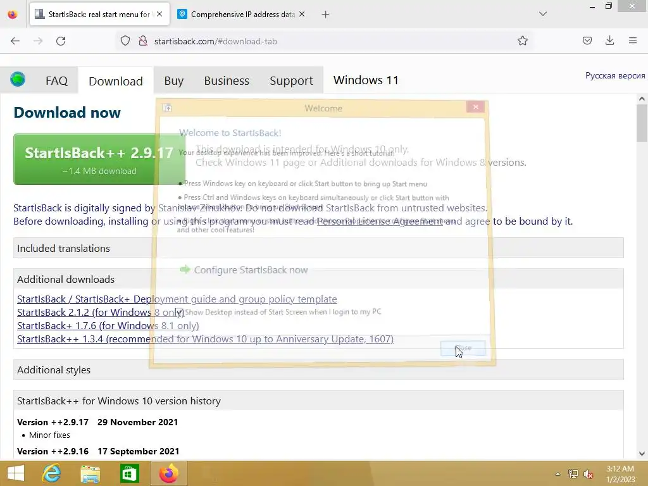The width and height of the screenshot is (648, 486).
Task: Open the Deployment guide and group policy link
Action: pyautogui.click(x=177, y=299)
